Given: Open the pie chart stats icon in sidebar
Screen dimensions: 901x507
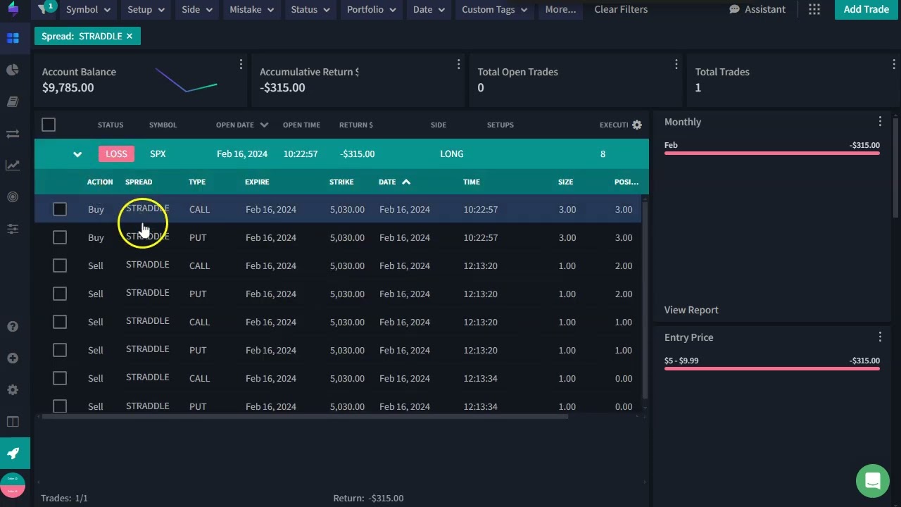Looking at the screenshot, I should (x=13, y=70).
